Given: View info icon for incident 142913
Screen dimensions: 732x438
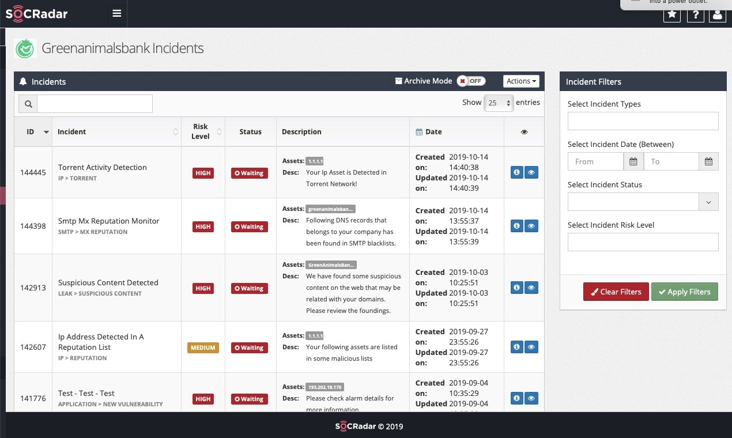Looking at the screenshot, I should [x=516, y=287].
